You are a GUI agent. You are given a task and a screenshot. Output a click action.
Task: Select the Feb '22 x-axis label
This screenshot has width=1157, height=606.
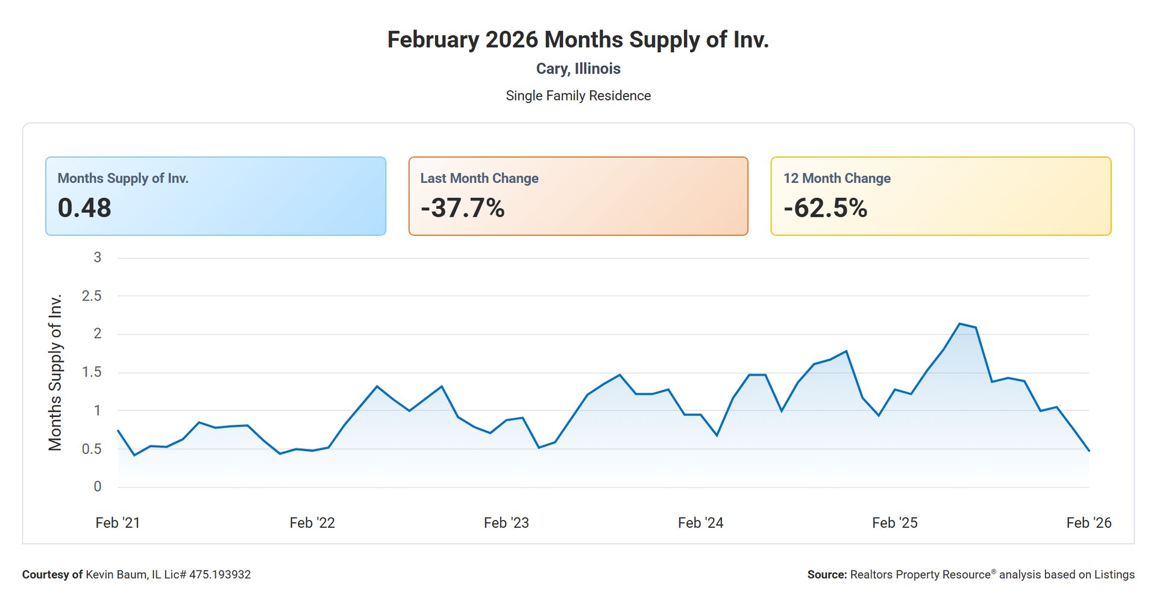[312, 523]
